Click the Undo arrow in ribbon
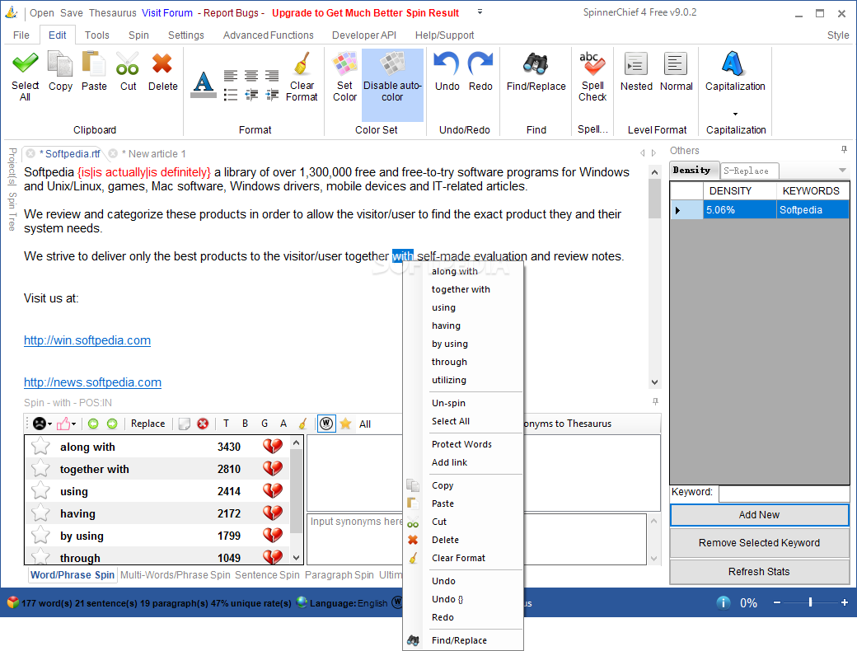This screenshot has height=651, width=857. tap(447, 64)
